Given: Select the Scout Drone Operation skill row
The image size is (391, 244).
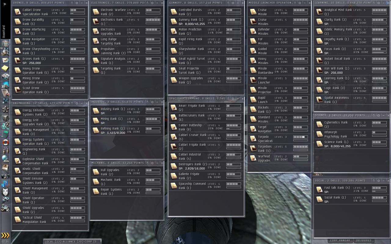Looking at the screenshot, I should click(50, 90).
